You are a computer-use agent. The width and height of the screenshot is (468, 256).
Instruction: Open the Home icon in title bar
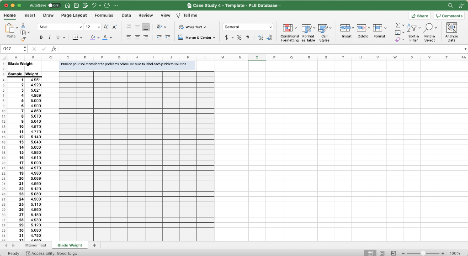tap(68, 5)
